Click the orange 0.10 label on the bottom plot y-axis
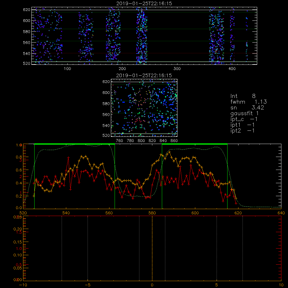 (18, 255)
